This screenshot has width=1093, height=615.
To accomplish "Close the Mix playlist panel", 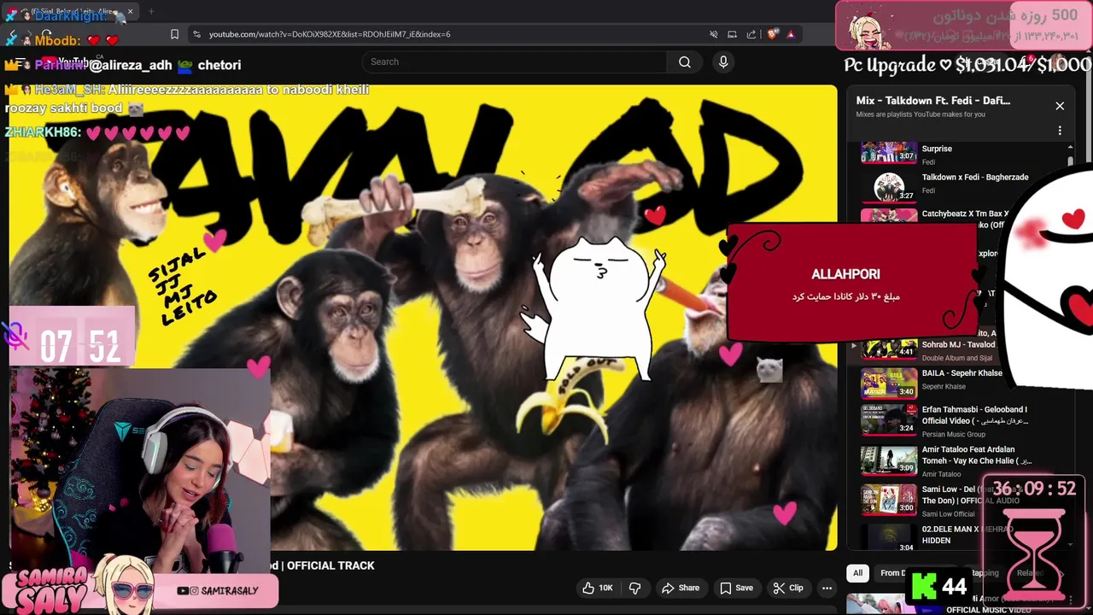I will [1060, 106].
